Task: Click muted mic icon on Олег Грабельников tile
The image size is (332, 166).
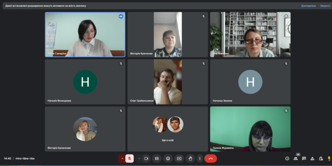Action: (x=204, y=63)
